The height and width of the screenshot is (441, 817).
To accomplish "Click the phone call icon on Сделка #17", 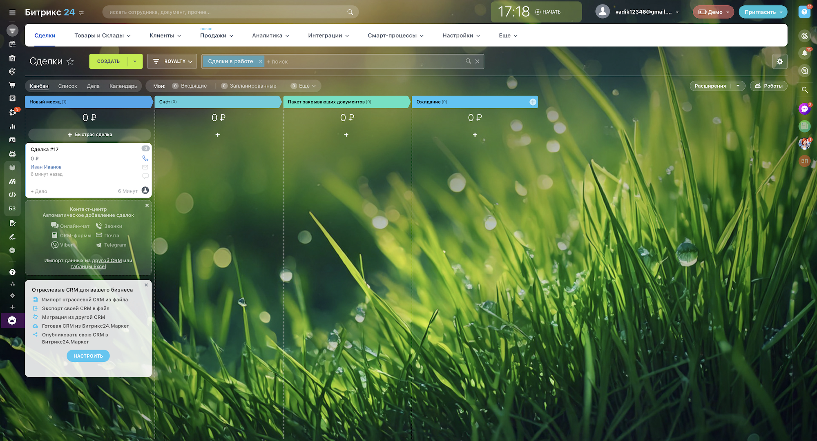I will coord(145,158).
